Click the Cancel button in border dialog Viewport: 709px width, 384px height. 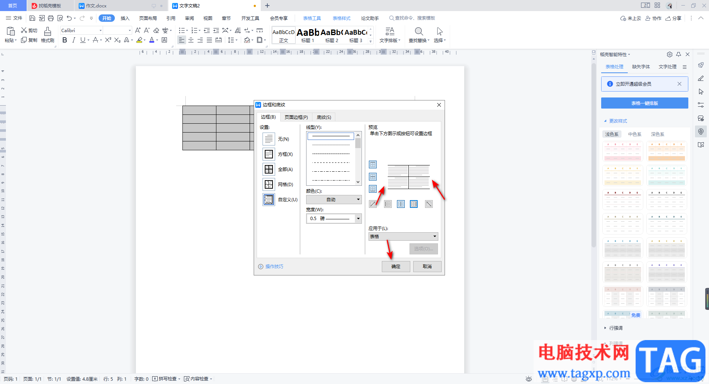click(427, 266)
